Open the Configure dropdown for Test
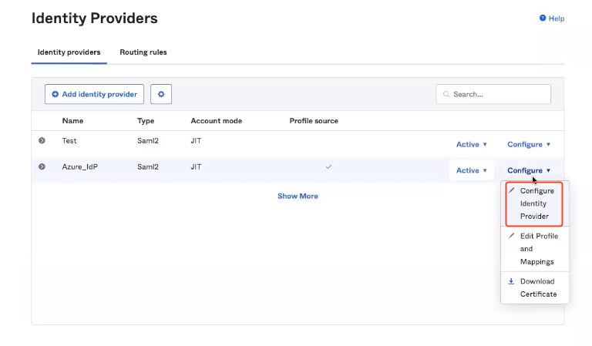592x346 pixels. [x=529, y=144]
